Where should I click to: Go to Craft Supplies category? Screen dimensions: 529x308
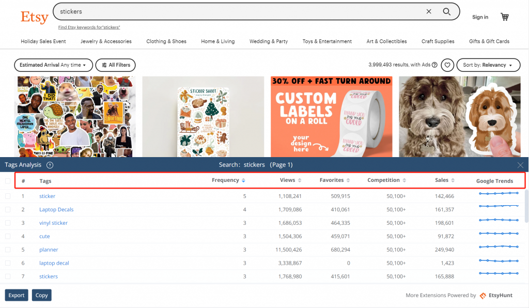(438, 41)
